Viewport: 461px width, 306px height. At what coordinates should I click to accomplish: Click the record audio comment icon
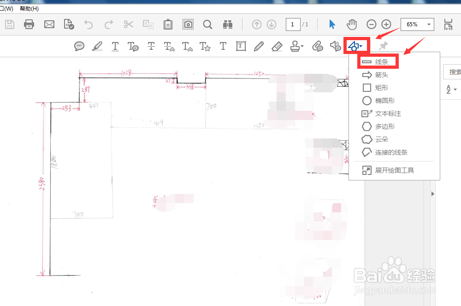pyautogui.click(x=336, y=46)
